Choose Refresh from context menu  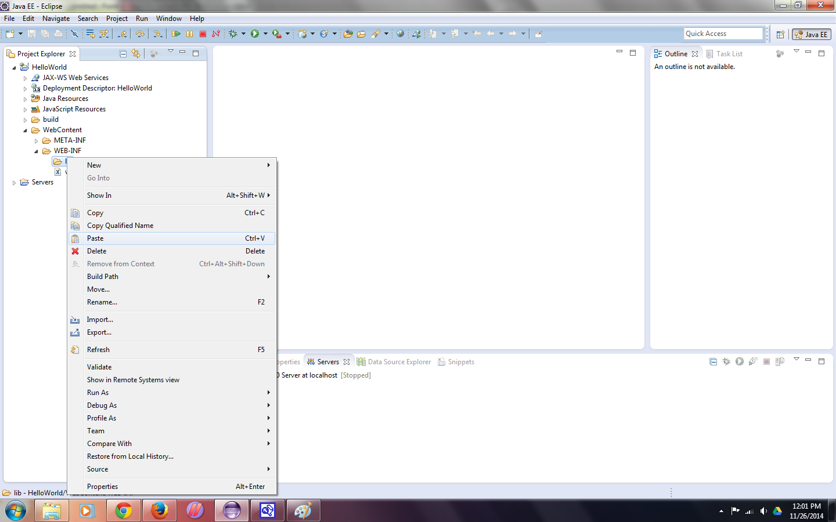[x=172, y=350]
